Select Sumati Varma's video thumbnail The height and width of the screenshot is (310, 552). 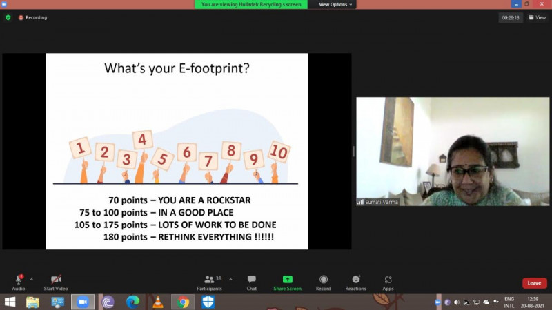click(x=453, y=151)
